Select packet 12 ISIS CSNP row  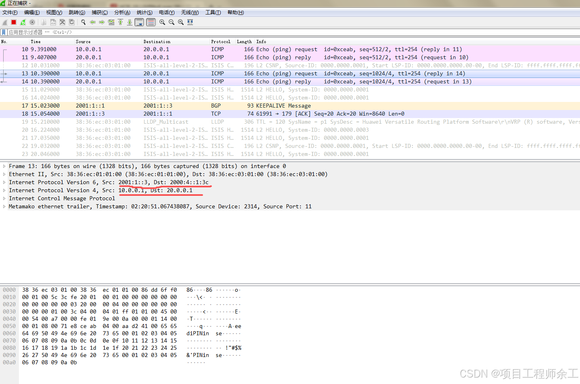pyautogui.click(x=290, y=65)
